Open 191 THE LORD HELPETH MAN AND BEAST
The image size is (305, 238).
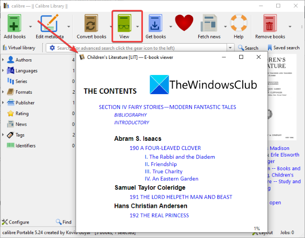click(181, 197)
